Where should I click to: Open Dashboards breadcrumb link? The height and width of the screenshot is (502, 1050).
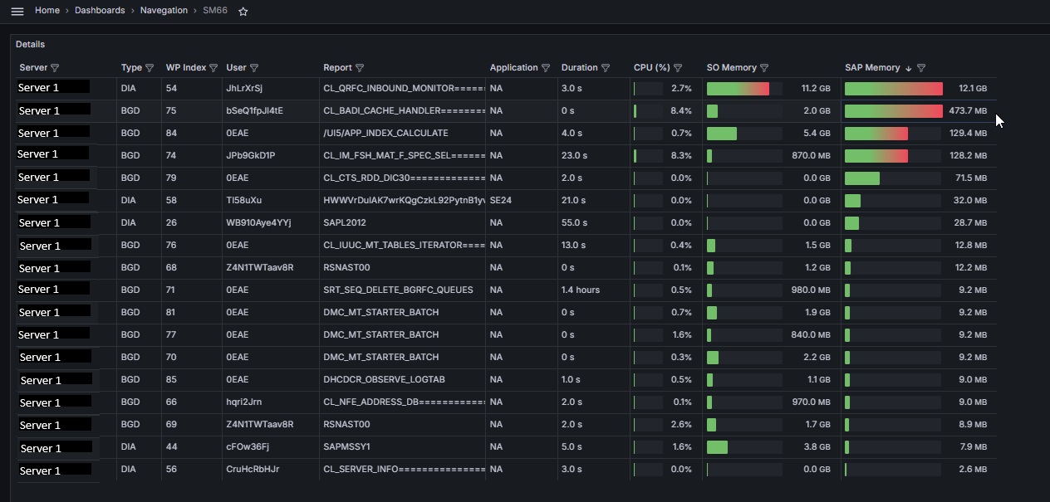point(100,11)
